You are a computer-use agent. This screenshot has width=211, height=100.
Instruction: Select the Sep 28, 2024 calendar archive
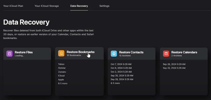(174, 64)
